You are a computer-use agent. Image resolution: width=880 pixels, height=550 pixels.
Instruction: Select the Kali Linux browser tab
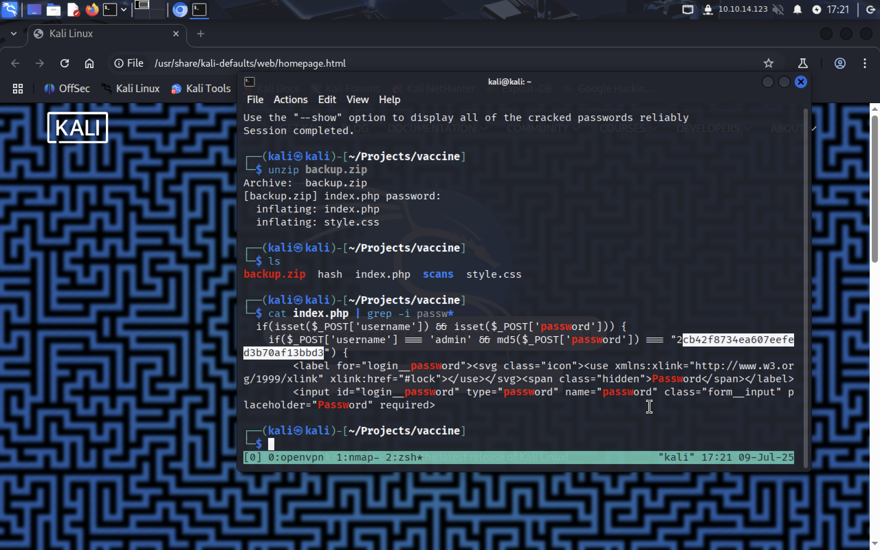(x=107, y=34)
